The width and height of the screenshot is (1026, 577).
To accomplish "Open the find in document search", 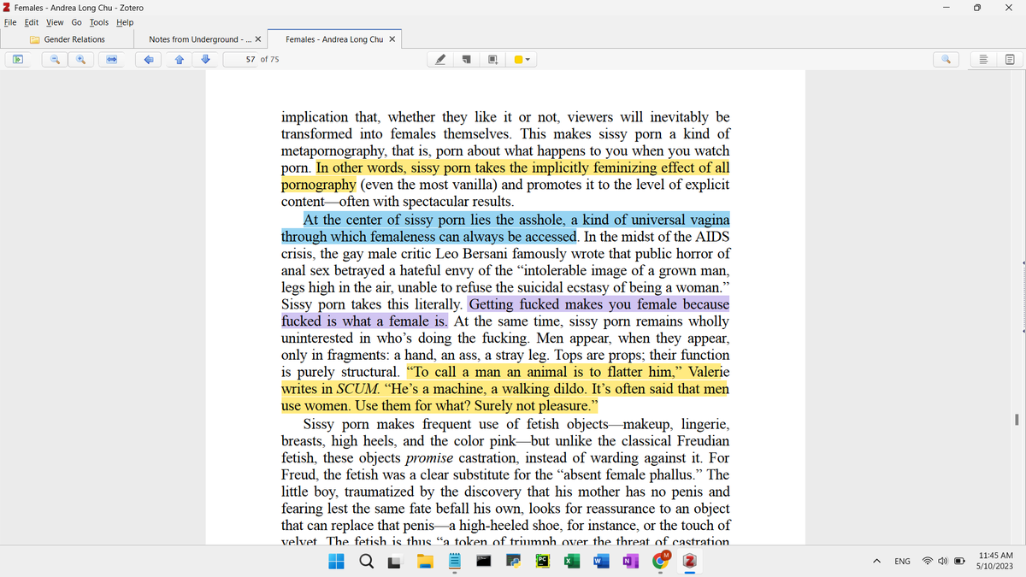I will coord(946,60).
